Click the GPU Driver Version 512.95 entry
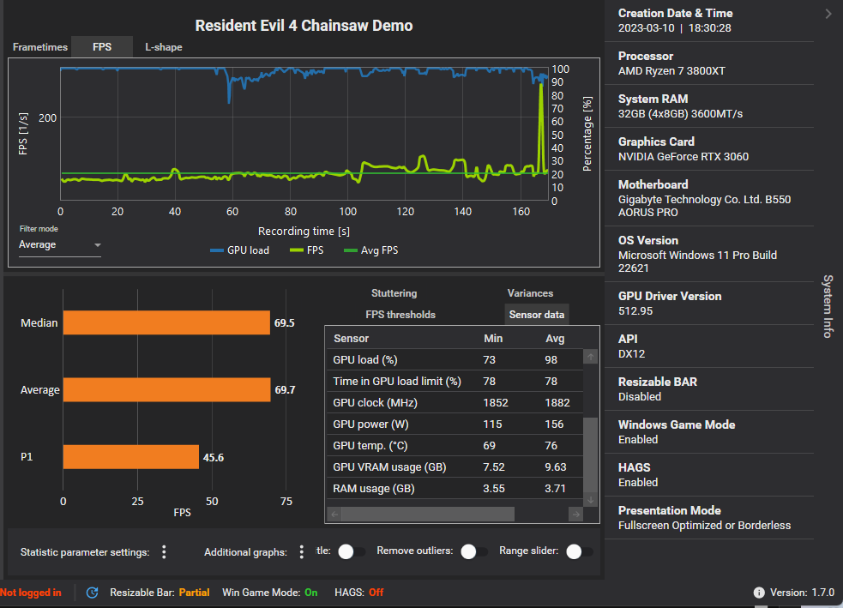843x608 pixels. click(708, 304)
